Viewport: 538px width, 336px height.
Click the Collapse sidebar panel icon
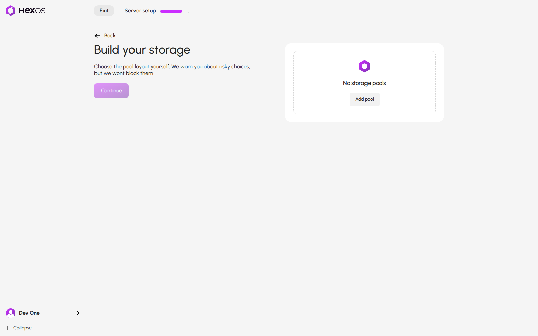coord(8,328)
